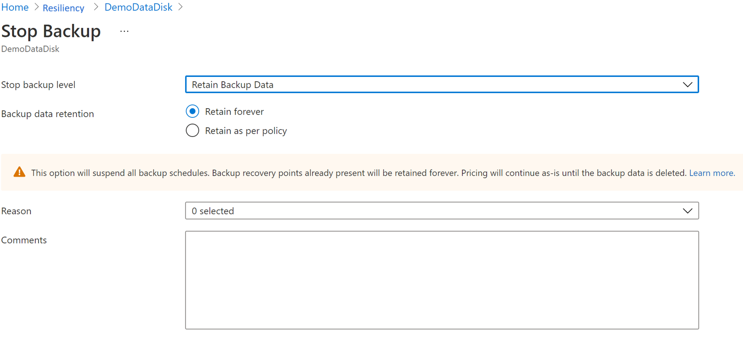
Task: Click the Stop backup level label
Action: 38,85
